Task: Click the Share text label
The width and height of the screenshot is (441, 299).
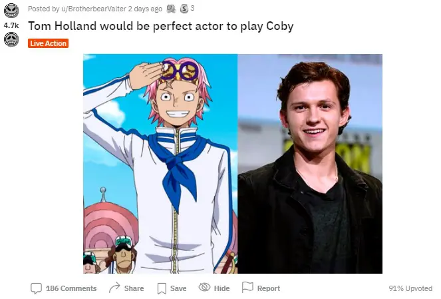Action: click(x=134, y=288)
